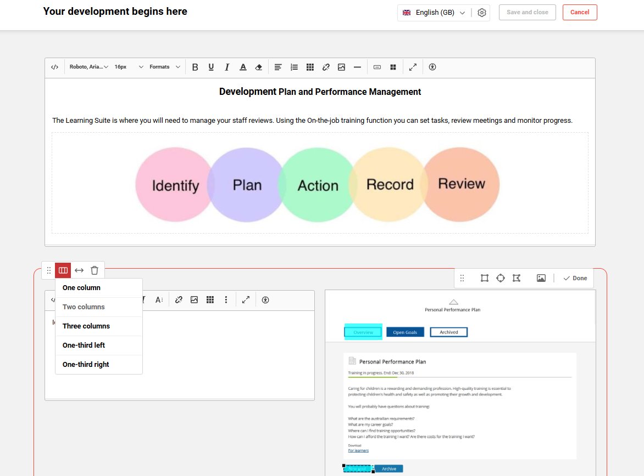Open the insert table grid
644x476 pixels.
click(x=310, y=67)
